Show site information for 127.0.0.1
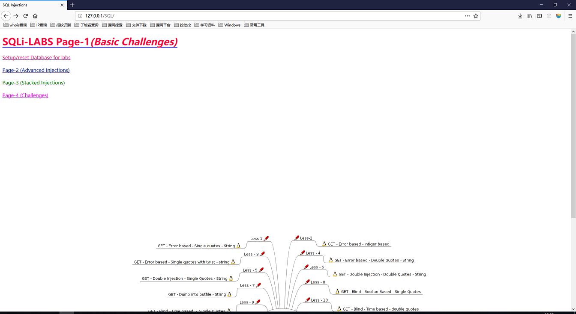Viewport: 576px width, 314px height. tap(80, 16)
